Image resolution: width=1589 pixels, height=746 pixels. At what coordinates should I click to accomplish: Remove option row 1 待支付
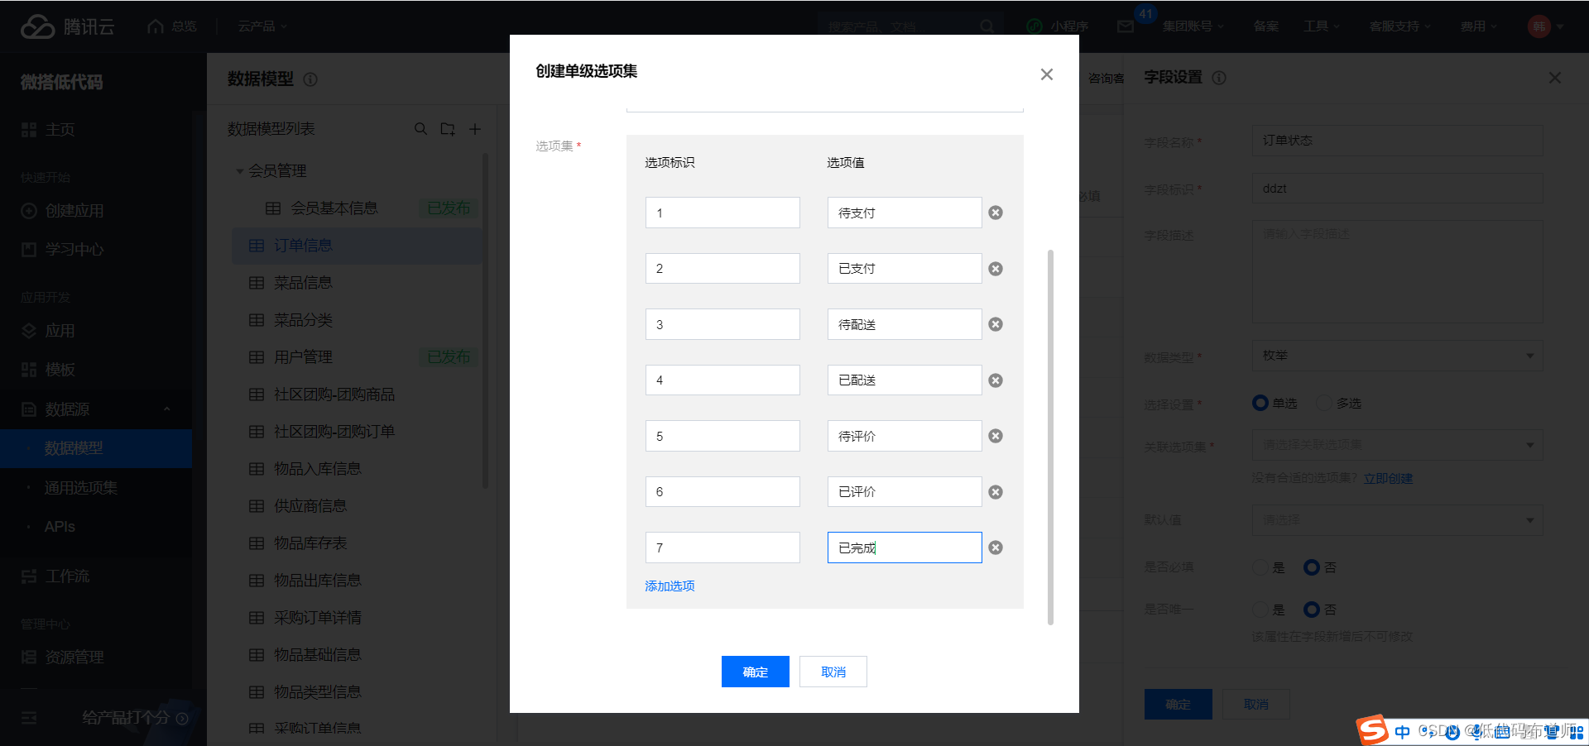coord(996,213)
